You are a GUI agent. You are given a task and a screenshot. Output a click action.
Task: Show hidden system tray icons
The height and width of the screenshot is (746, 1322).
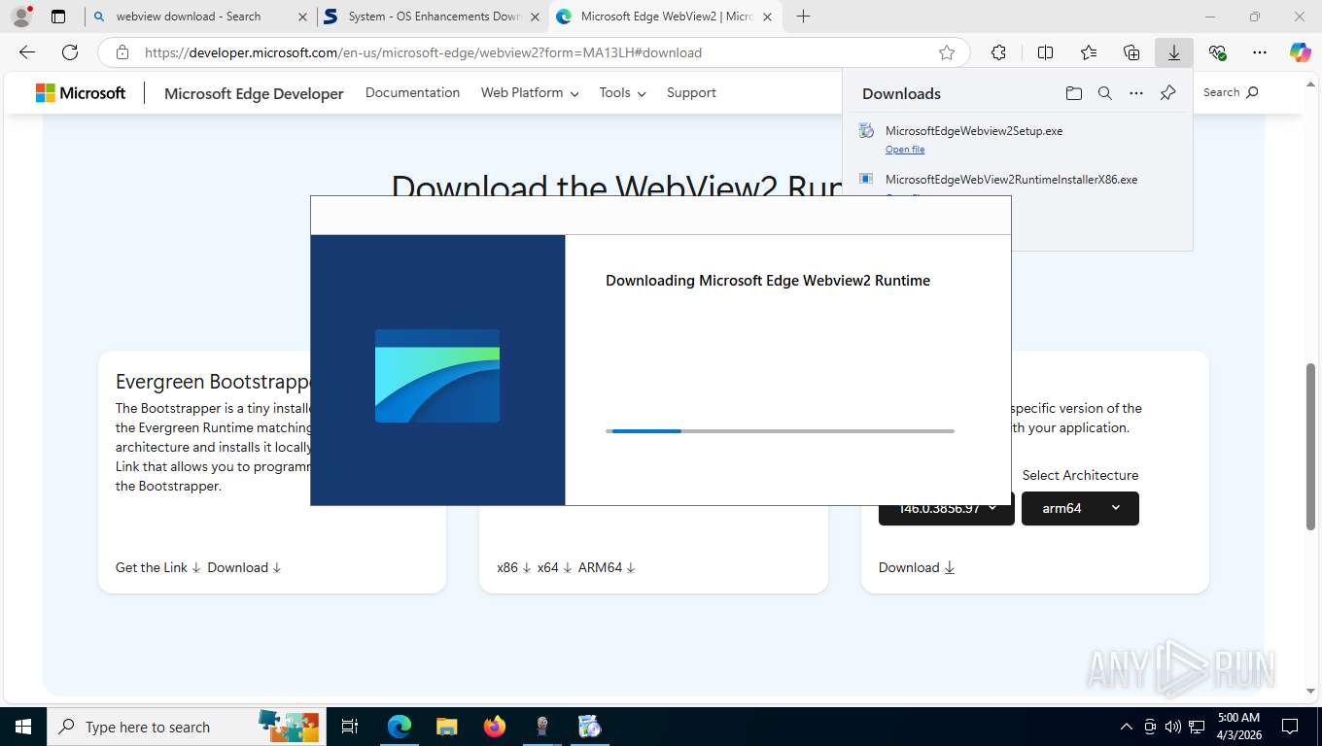(1127, 727)
